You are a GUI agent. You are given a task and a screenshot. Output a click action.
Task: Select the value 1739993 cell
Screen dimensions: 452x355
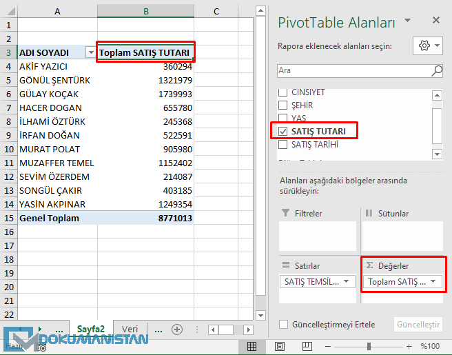tap(145, 94)
